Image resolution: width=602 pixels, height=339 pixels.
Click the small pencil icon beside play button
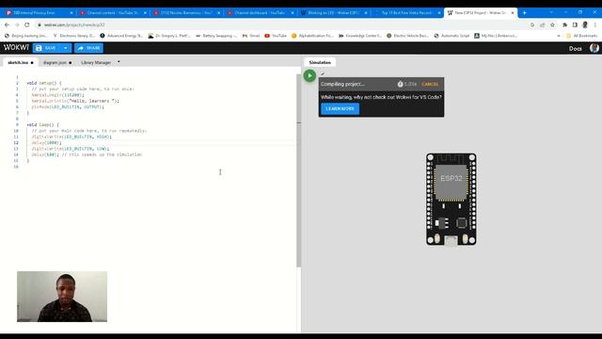322,73
